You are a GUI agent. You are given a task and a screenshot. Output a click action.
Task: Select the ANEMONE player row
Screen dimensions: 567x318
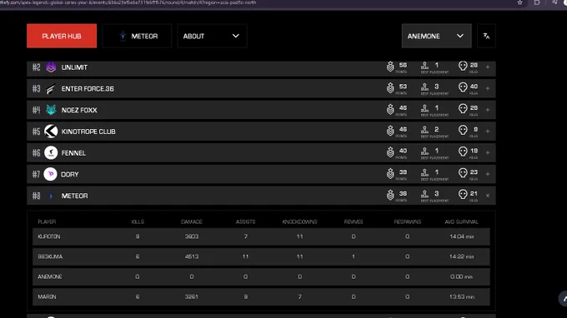pyautogui.click(x=261, y=276)
